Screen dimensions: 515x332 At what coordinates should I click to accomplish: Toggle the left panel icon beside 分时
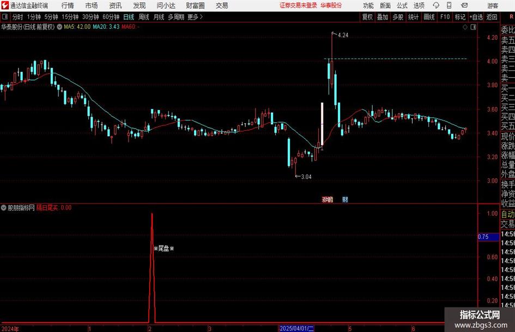click(5, 17)
